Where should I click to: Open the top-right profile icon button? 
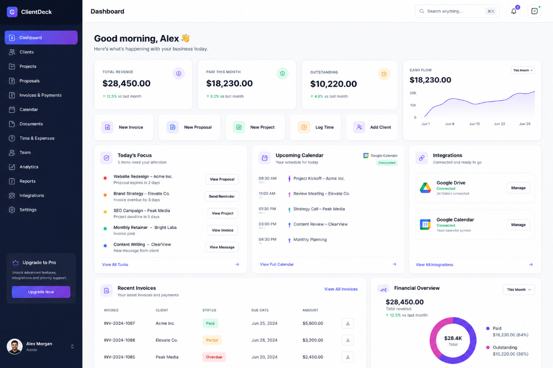[x=534, y=11]
